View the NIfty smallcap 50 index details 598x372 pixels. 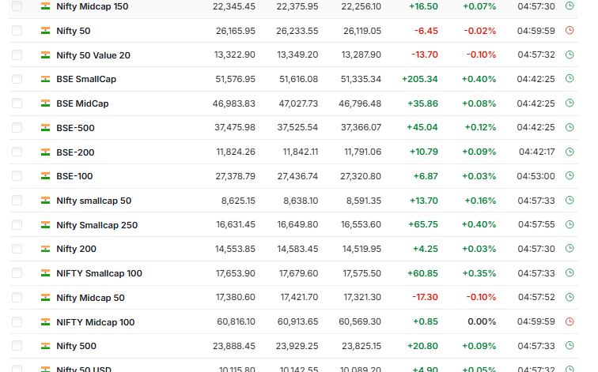[x=94, y=201]
